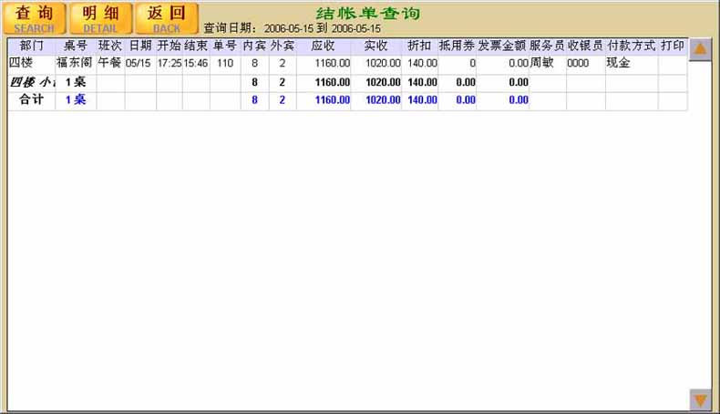Click the 付款方式 column header
The image size is (720, 414).
point(632,46)
